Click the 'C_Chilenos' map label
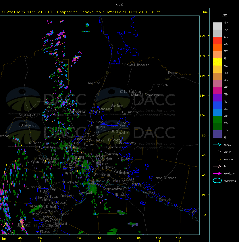This screenshot has width=239, height=242. click(27, 125)
